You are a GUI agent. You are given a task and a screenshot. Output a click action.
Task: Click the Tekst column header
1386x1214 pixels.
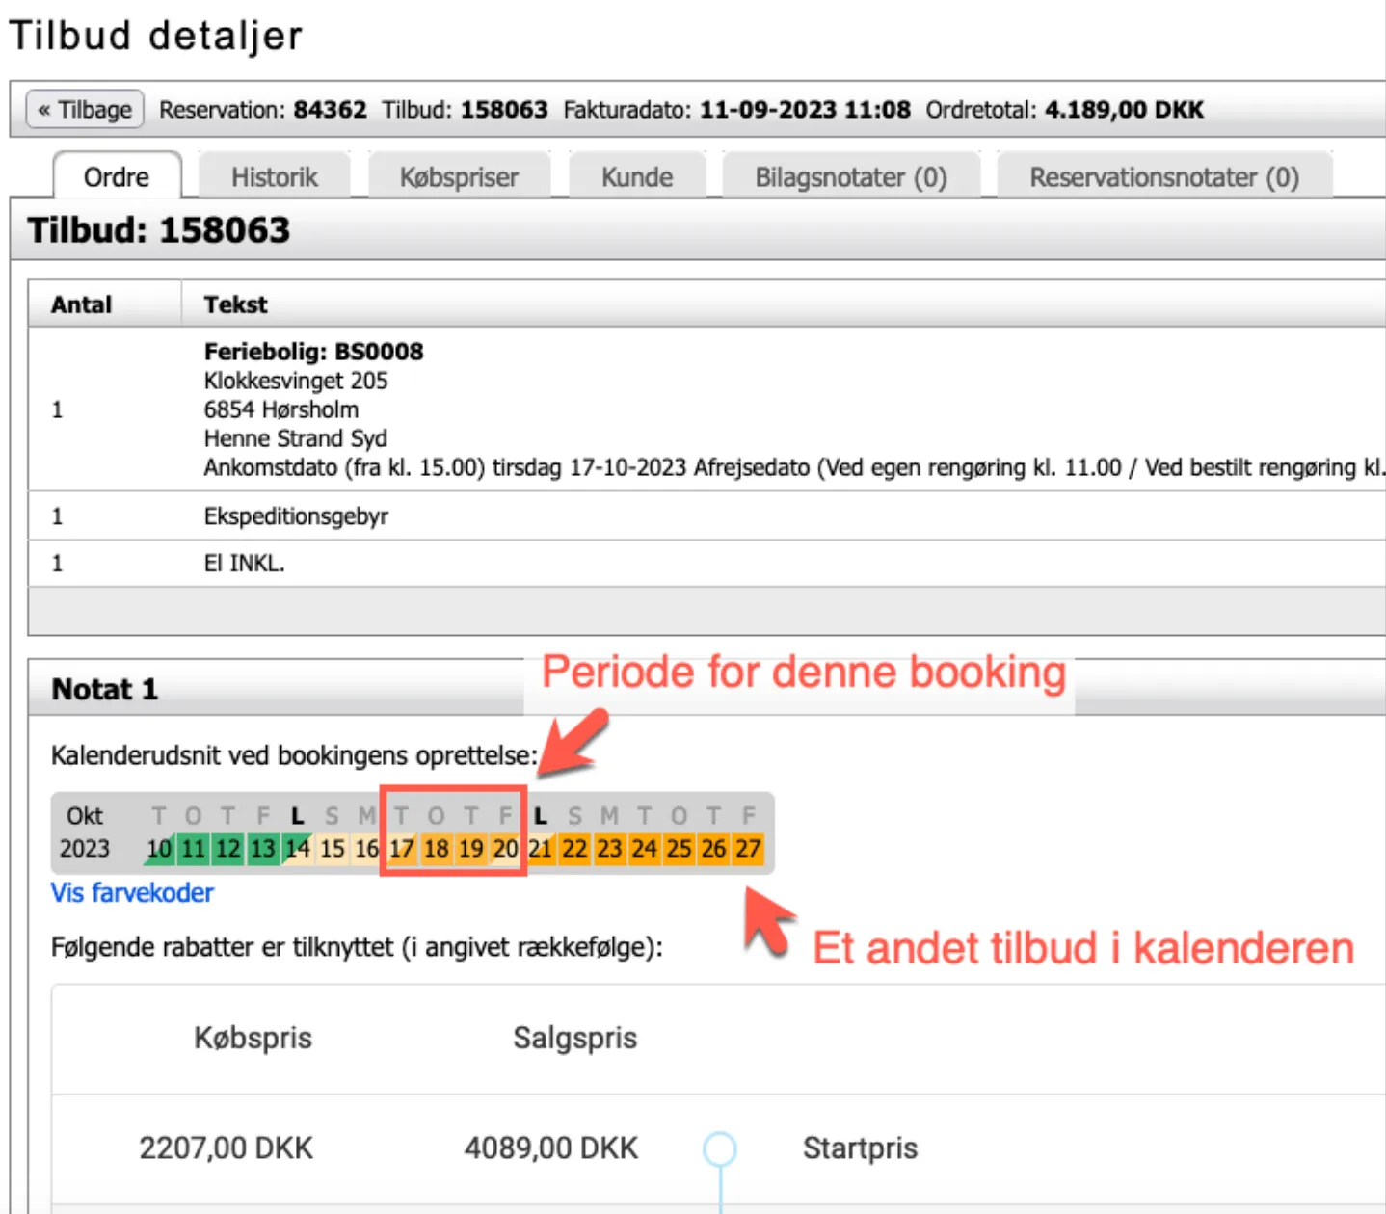tap(236, 304)
